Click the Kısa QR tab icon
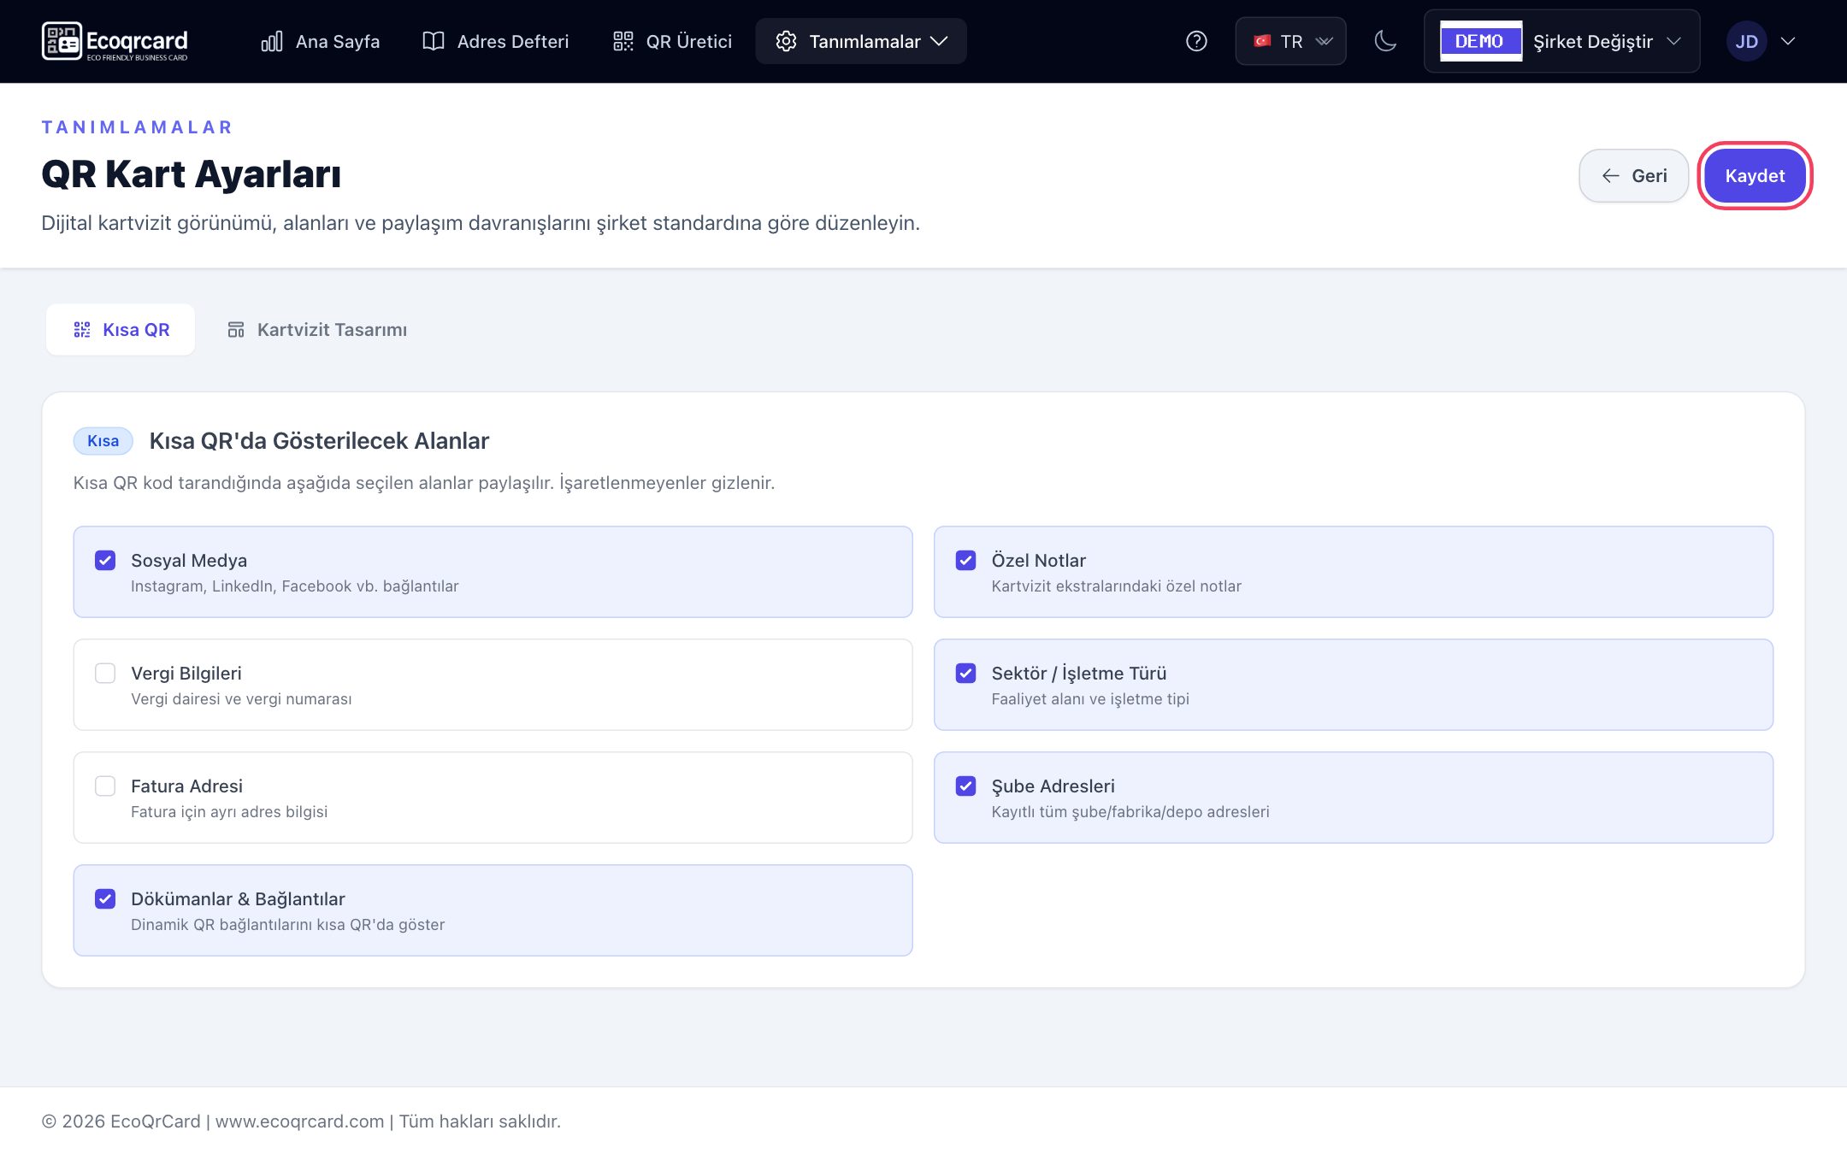Viewport: 1847px width, 1154px height. click(x=82, y=330)
